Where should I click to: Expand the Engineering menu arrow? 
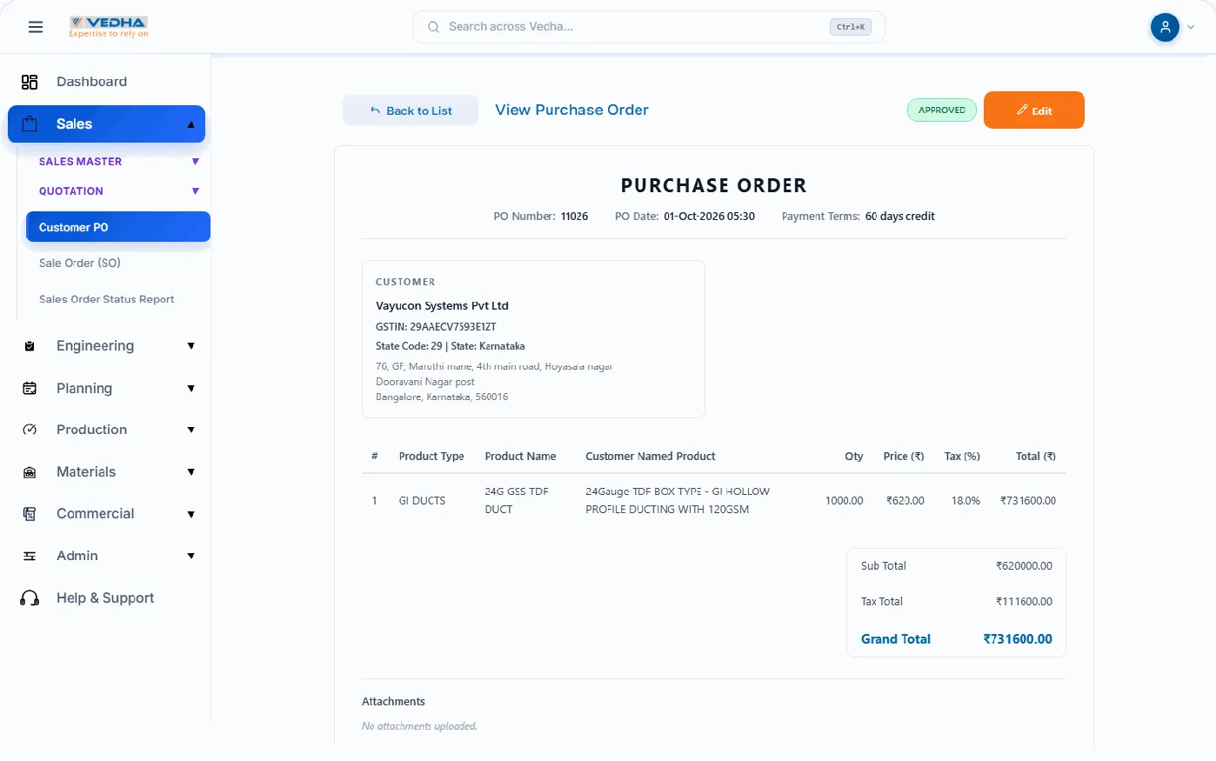(191, 346)
